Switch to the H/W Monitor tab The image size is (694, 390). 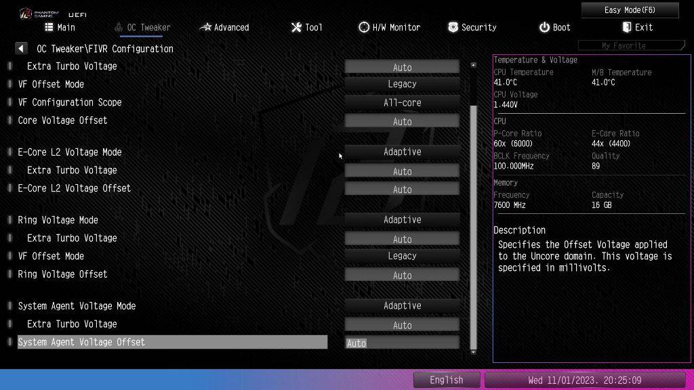click(396, 27)
